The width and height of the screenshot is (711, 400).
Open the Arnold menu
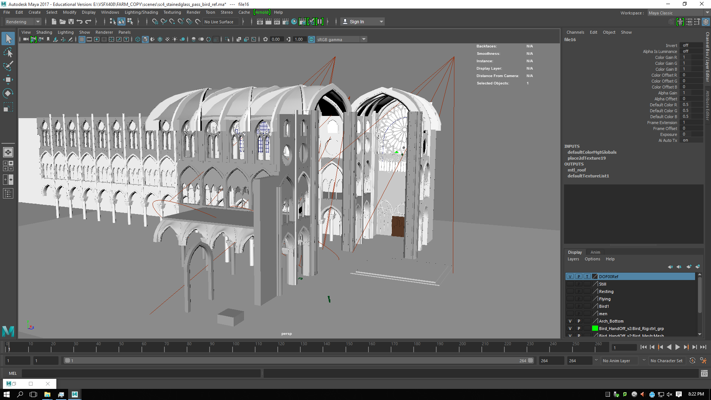click(x=262, y=12)
